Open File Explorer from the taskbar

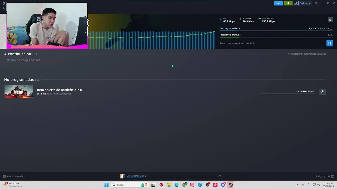[169, 185]
